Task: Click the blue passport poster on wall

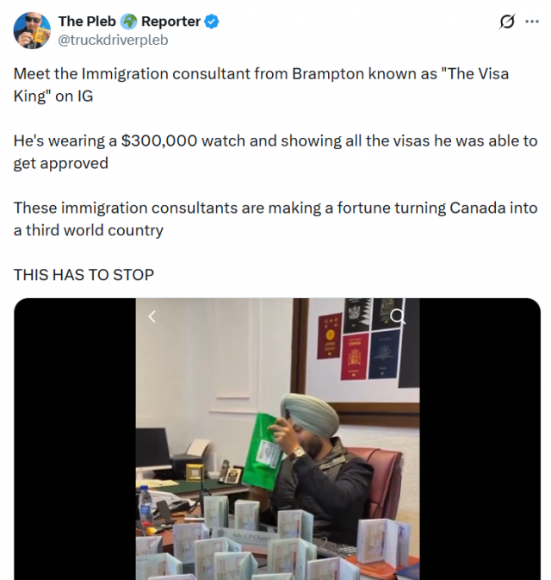Action: click(384, 353)
